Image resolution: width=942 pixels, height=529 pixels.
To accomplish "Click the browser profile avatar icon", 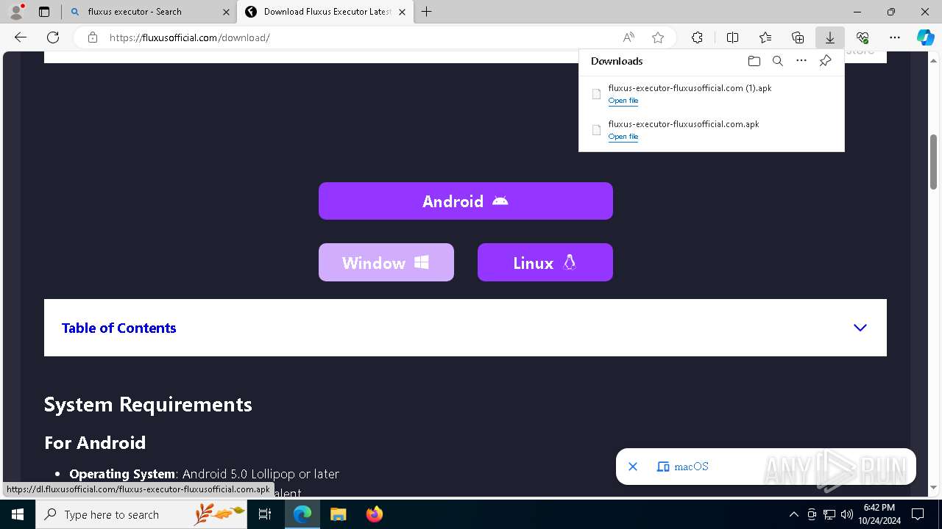I will pyautogui.click(x=16, y=12).
